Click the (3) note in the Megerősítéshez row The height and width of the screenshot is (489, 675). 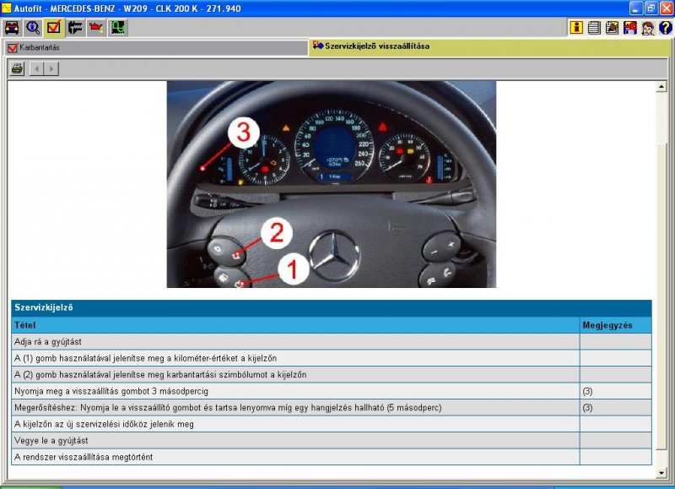[587, 408]
